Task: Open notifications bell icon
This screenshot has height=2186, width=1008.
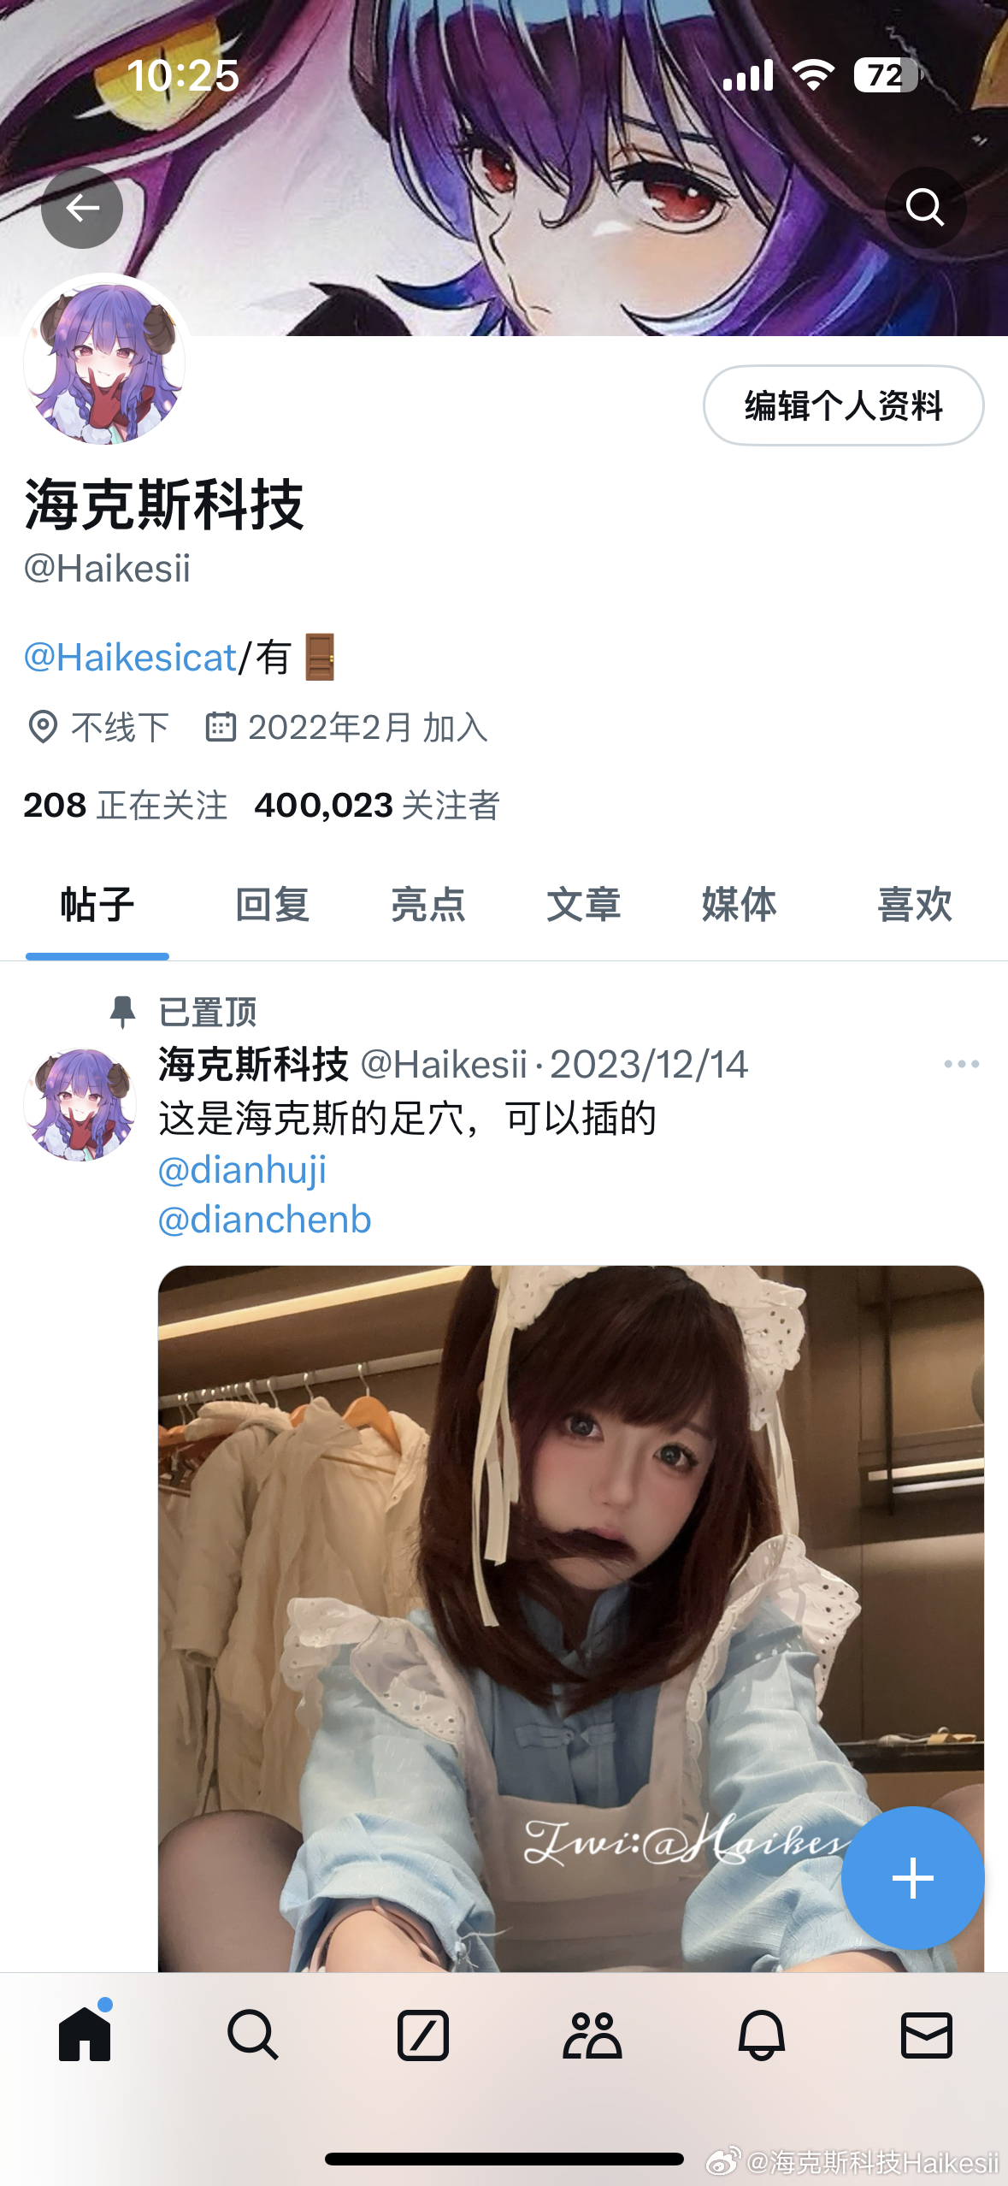Action: tap(761, 2035)
